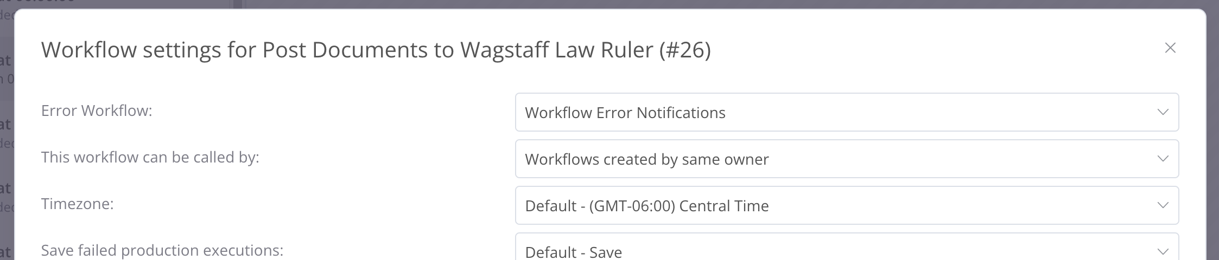Click the 'Error Workflow:' label

97,110
